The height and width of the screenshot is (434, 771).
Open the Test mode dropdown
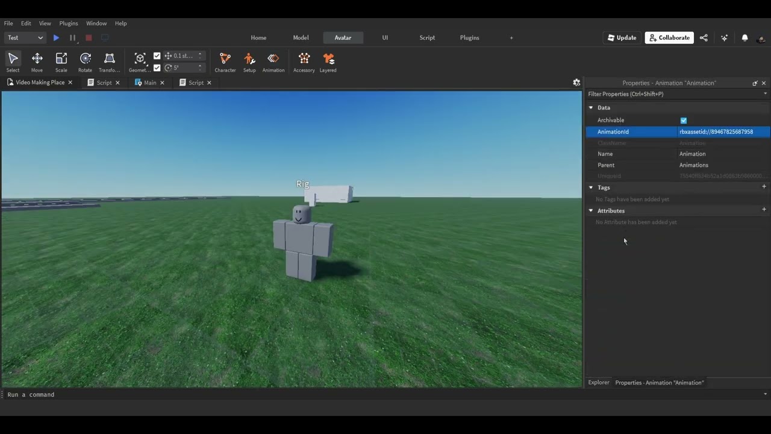[x=25, y=37]
